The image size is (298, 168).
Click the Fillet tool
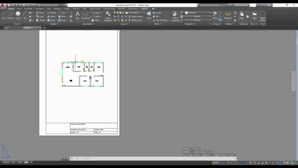62,17
